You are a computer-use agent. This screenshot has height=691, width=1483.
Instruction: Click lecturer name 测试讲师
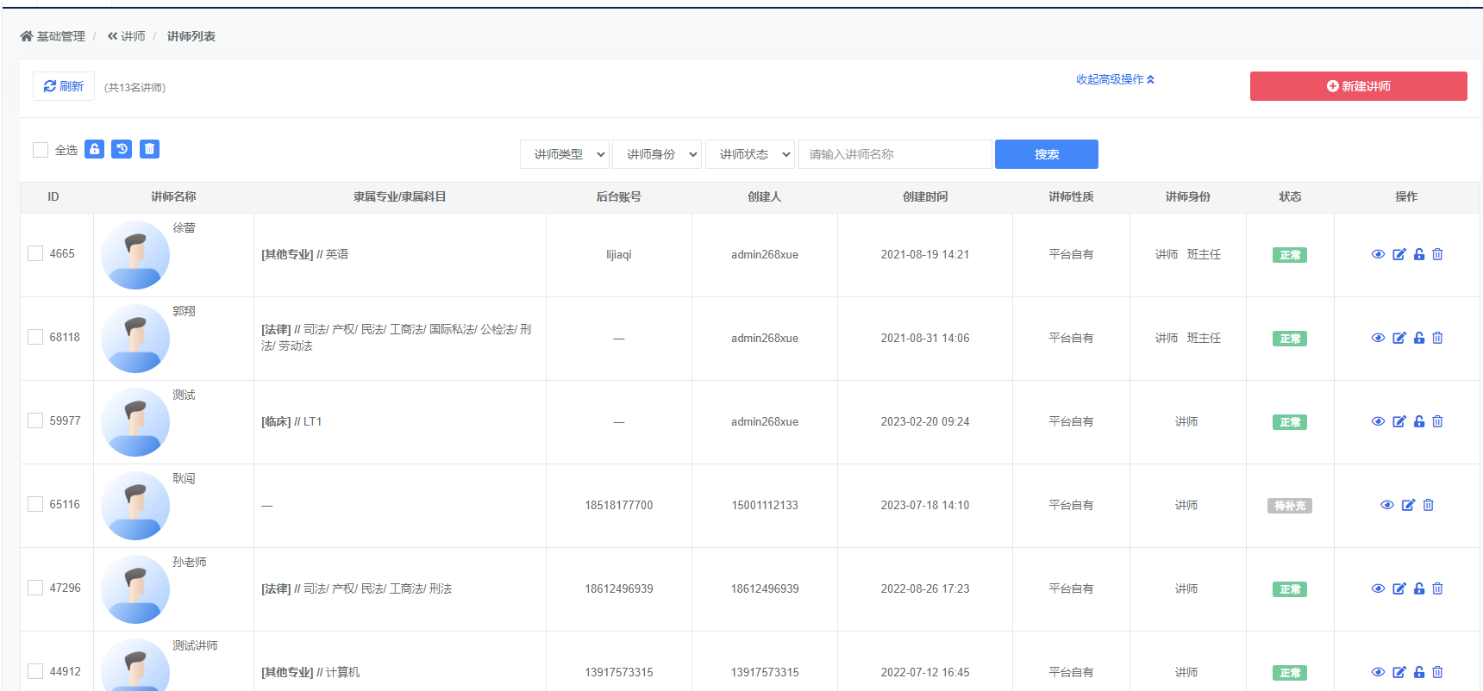click(195, 645)
